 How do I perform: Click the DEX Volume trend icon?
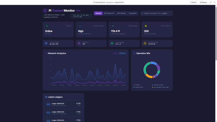tap(113, 26)
